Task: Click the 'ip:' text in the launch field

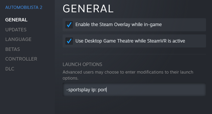Action: 92,90
